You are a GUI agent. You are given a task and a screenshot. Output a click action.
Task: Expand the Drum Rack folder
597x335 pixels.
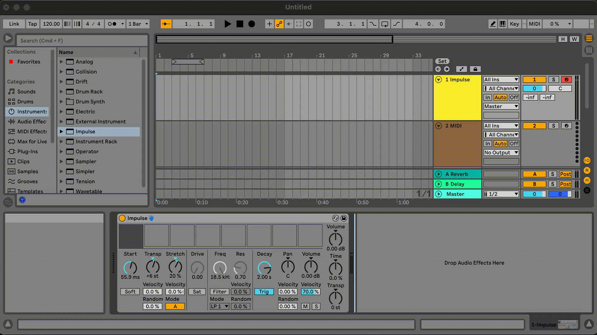61,92
